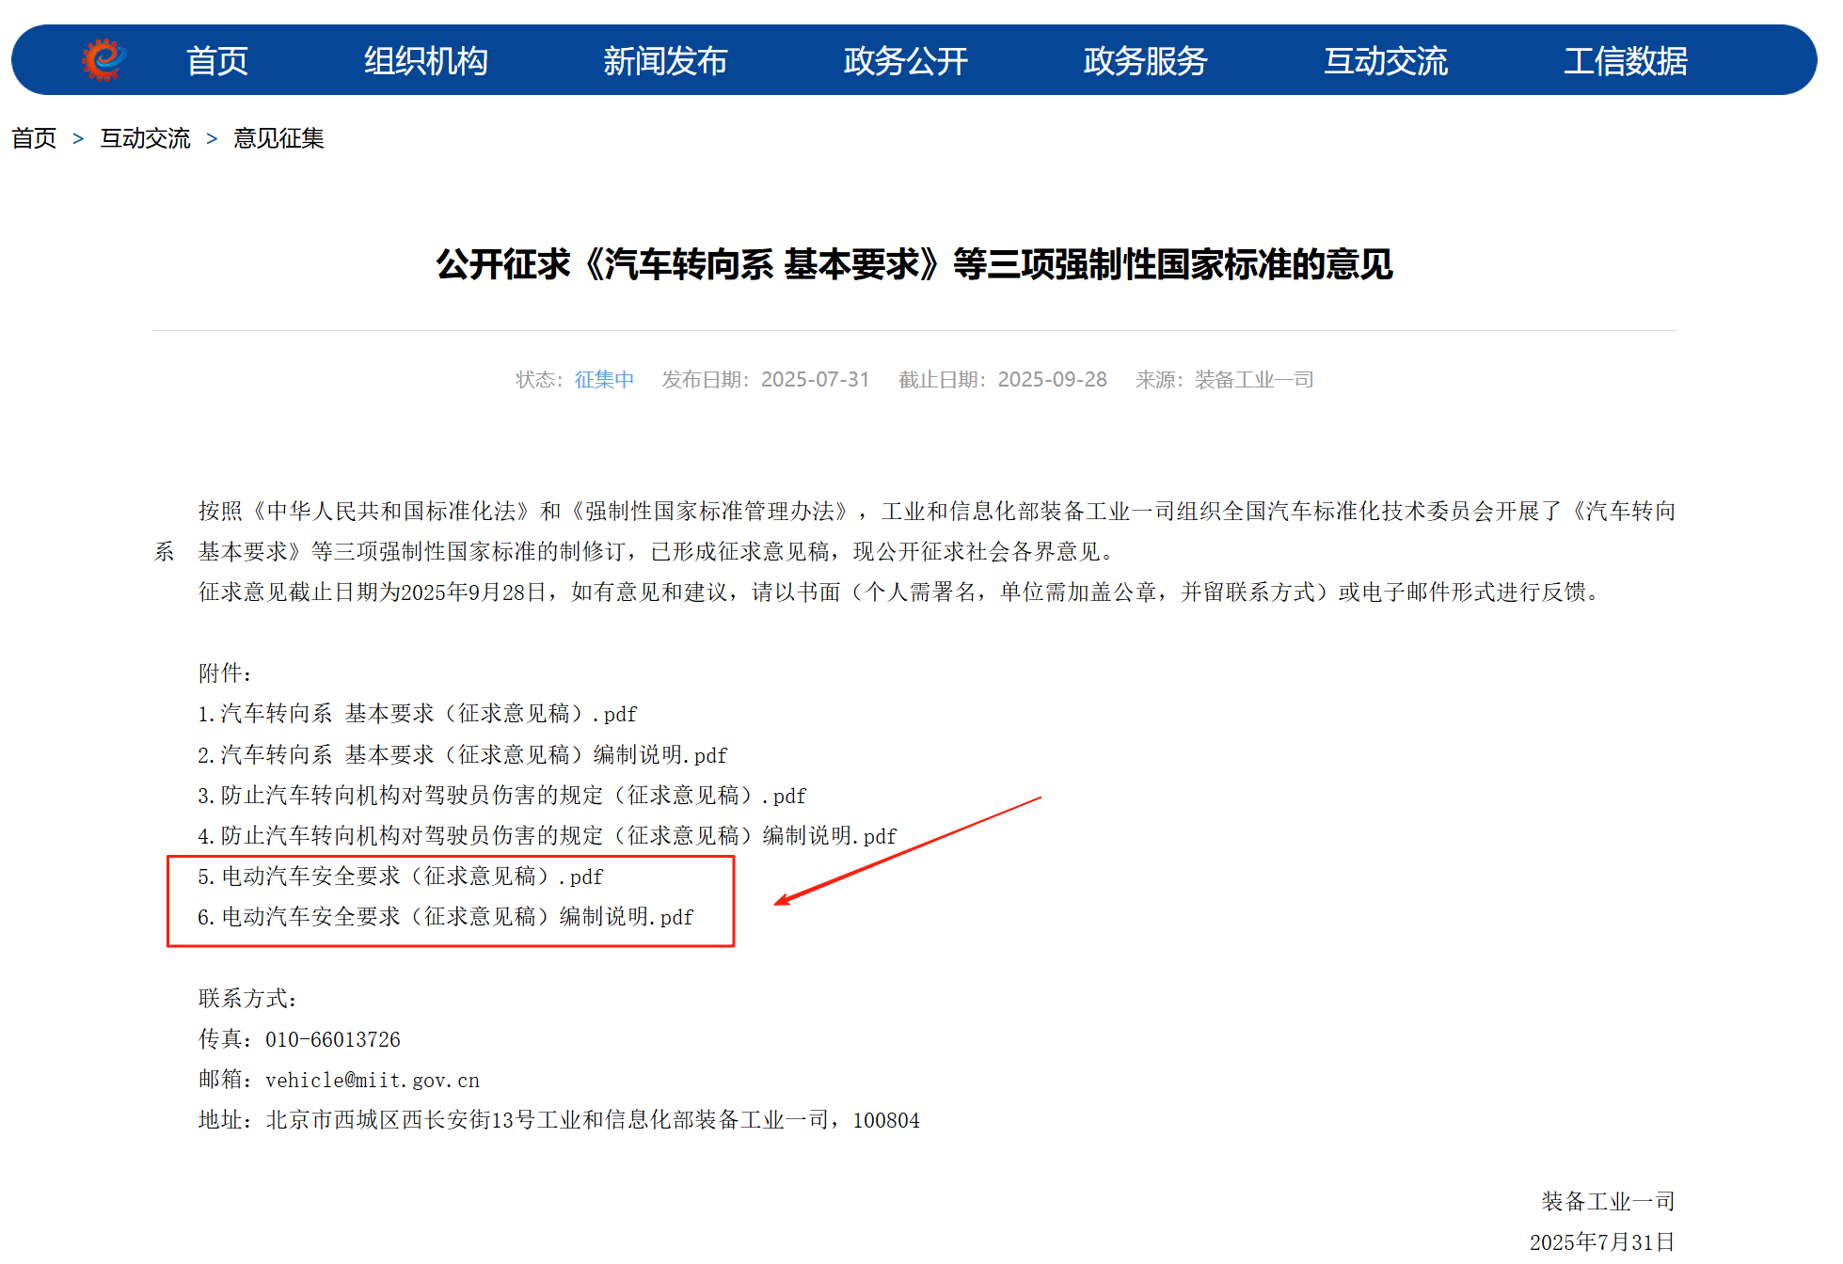Download 1.汽车转向系 基本要求（征求意见稿）.pdf

click(417, 714)
